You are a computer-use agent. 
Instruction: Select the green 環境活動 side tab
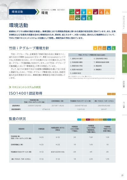point(124,63)
